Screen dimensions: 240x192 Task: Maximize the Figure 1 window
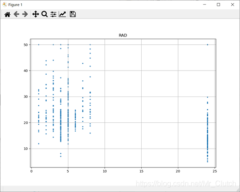click(x=218, y=5)
